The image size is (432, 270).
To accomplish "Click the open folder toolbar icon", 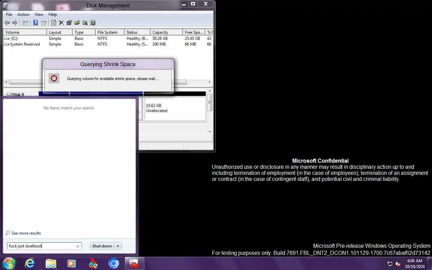I will 77,23.
